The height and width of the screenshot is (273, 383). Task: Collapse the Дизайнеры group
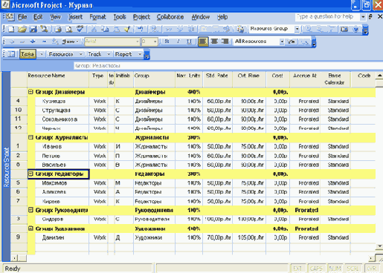click(30, 92)
